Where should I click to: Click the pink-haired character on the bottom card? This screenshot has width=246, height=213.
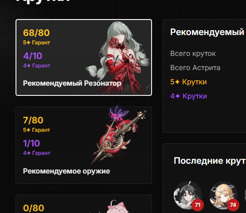click(x=117, y=206)
